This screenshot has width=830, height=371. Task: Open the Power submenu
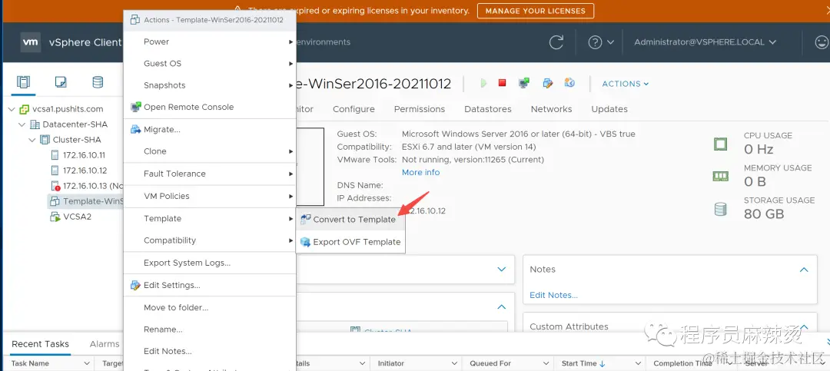209,41
